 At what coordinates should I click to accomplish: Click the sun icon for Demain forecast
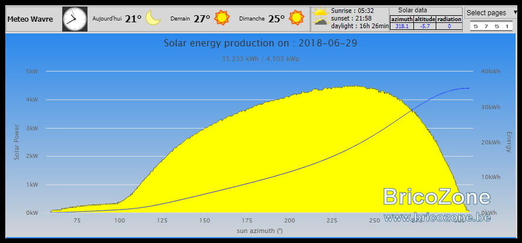click(x=222, y=18)
